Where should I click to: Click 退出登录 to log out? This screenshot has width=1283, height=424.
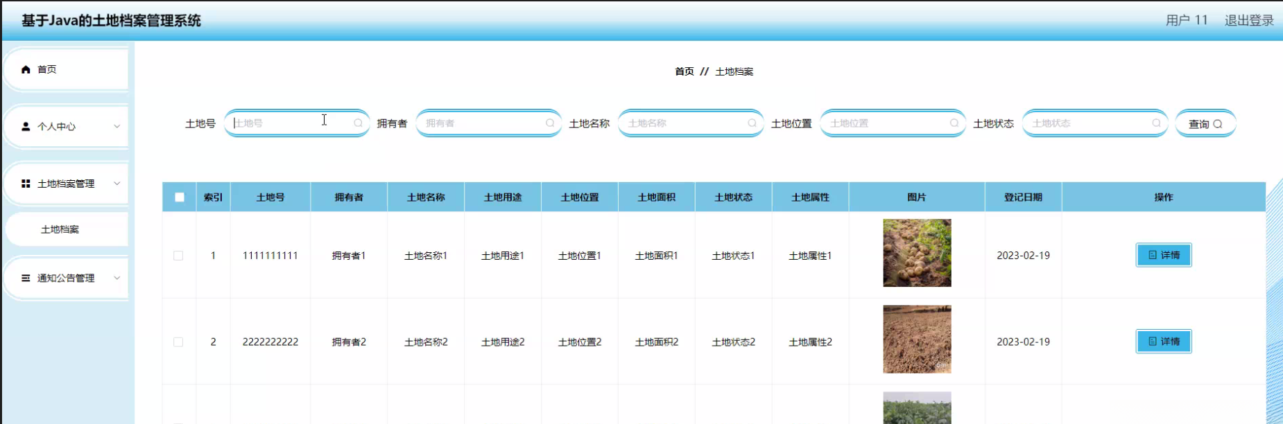pos(1249,20)
